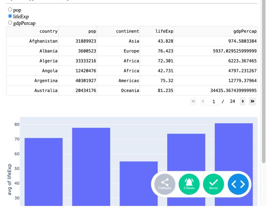
Task: Click the current page number field
Action: [213, 102]
